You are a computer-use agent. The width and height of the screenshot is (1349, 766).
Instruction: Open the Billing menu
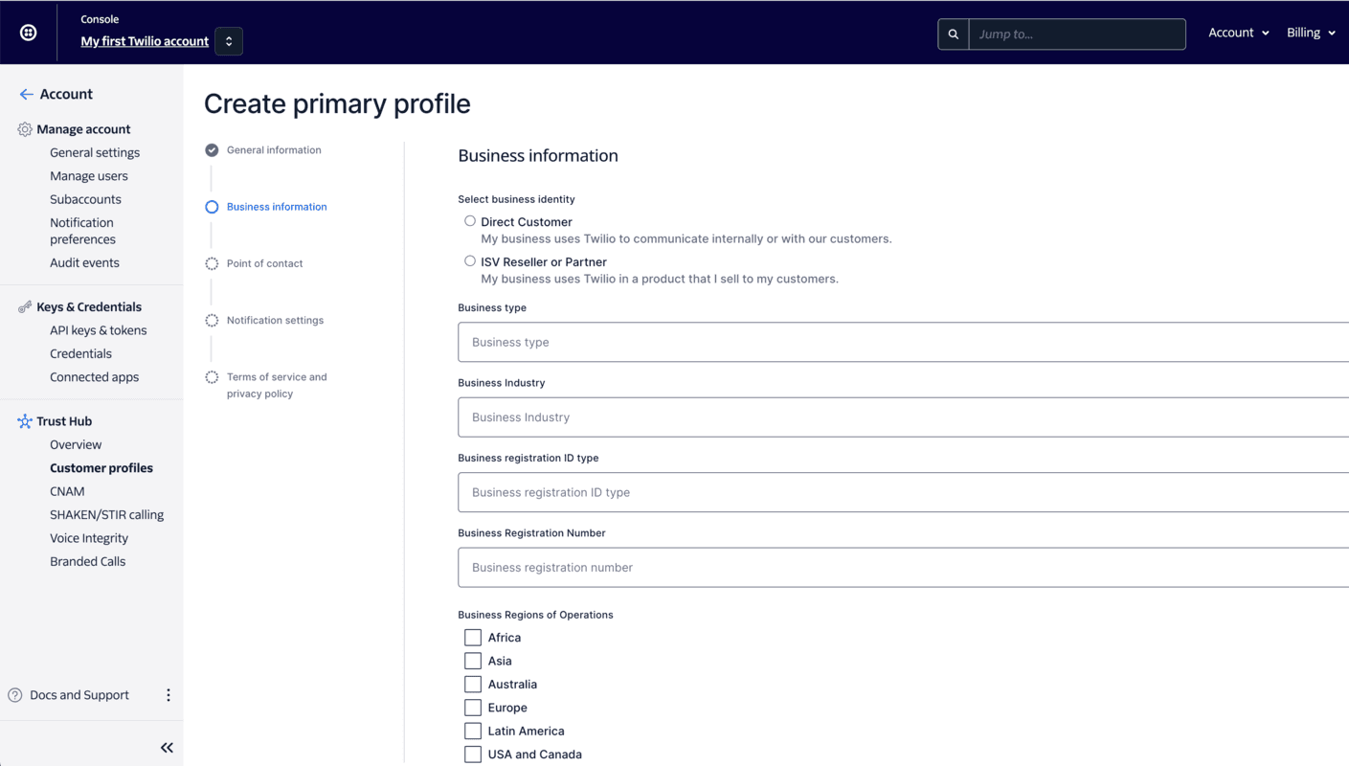tap(1310, 32)
